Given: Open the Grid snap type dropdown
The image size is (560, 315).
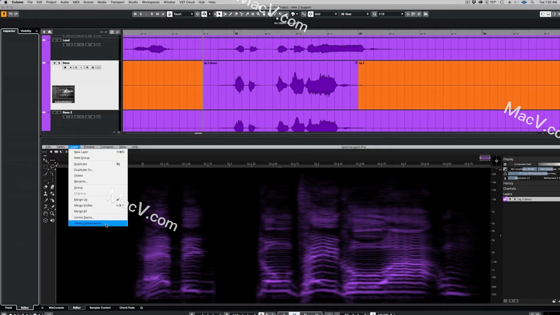Looking at the screenshot, I should (326, 14).
